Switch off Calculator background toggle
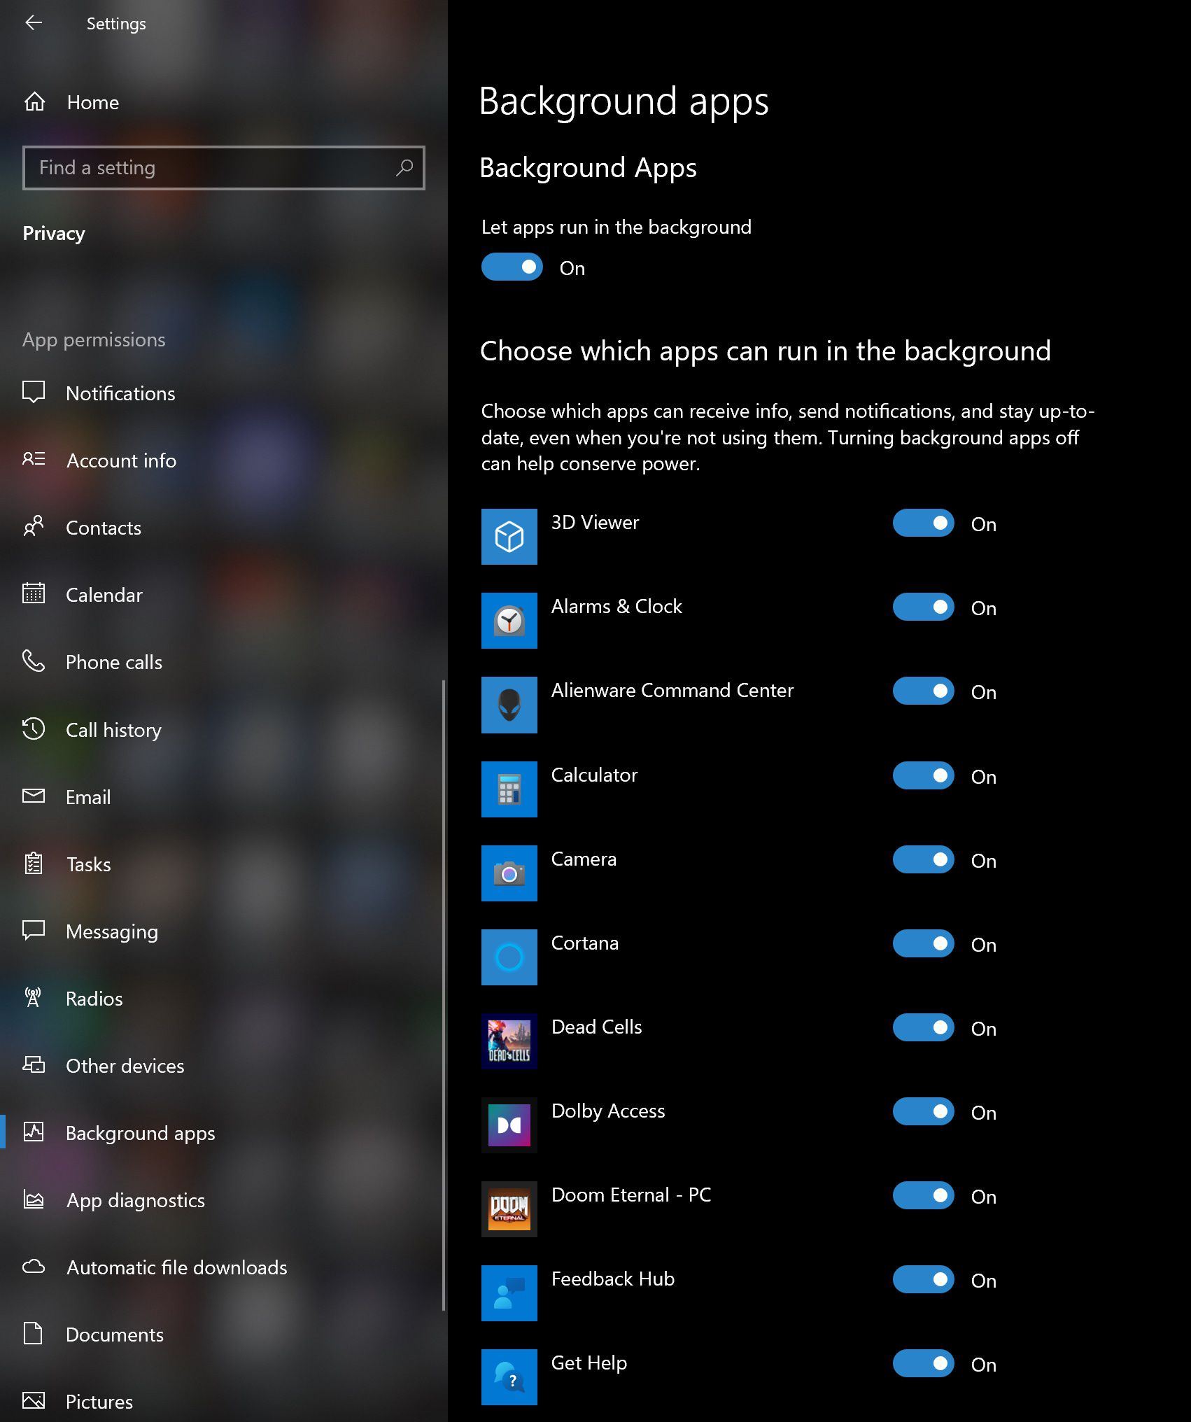The width and height of the screenshot is (1191, 1422). (x=922, y=775)
